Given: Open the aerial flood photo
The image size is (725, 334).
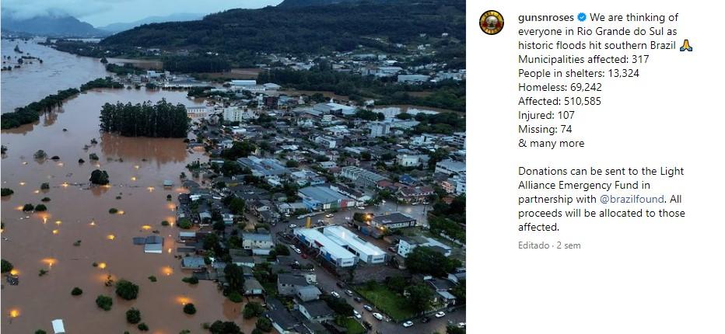Looking at the screenshot, I should (x=233, y=167).
